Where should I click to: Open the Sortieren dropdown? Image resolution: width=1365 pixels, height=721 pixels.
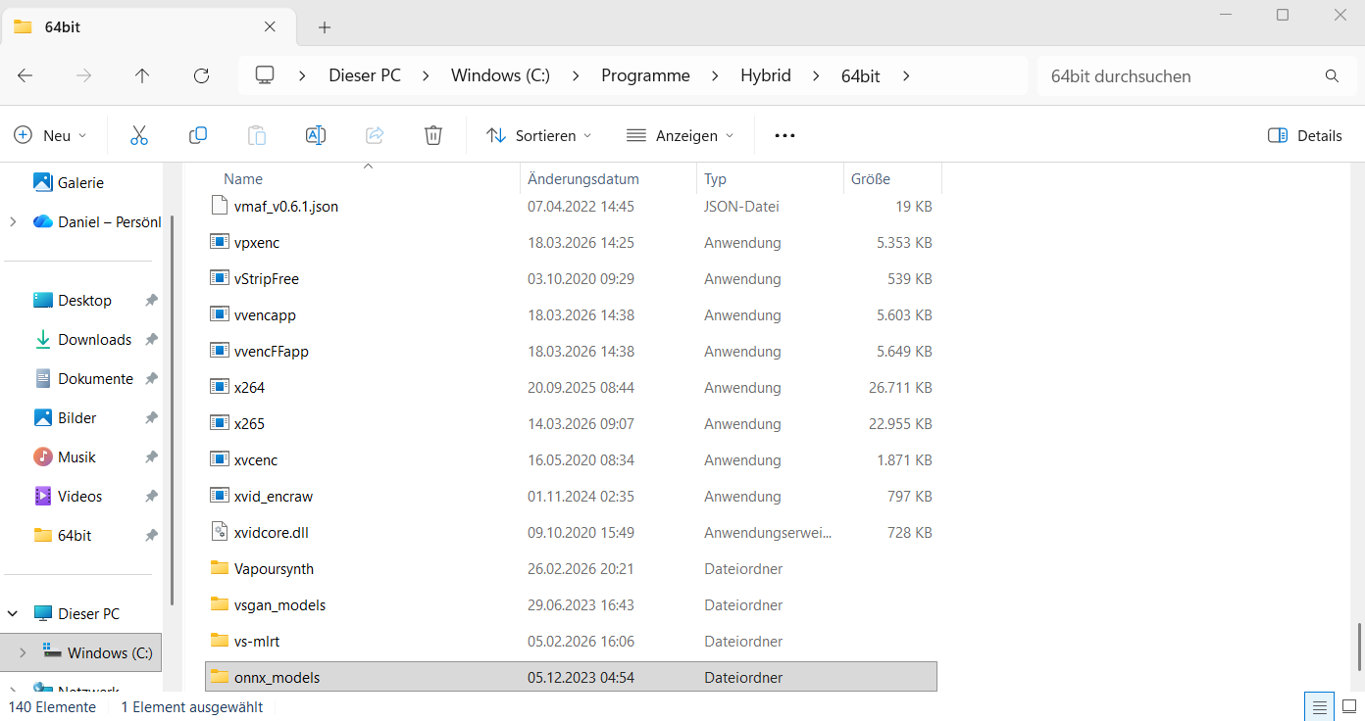(x=538, y=135)
